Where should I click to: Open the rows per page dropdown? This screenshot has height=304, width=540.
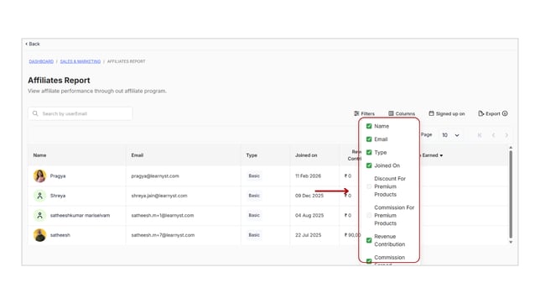[x=450, y=135]
